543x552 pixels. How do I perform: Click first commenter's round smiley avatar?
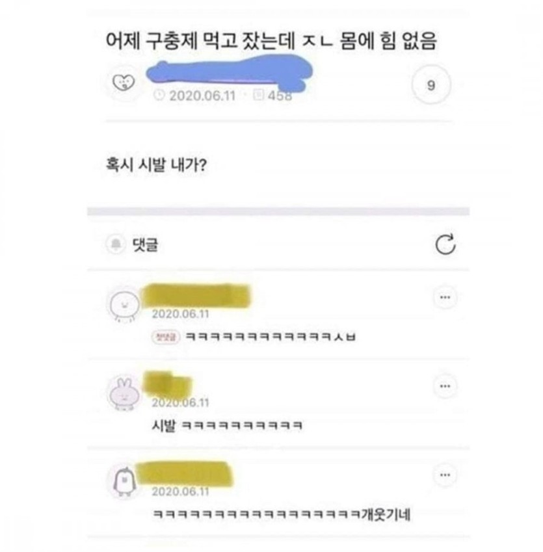(124, 305)
